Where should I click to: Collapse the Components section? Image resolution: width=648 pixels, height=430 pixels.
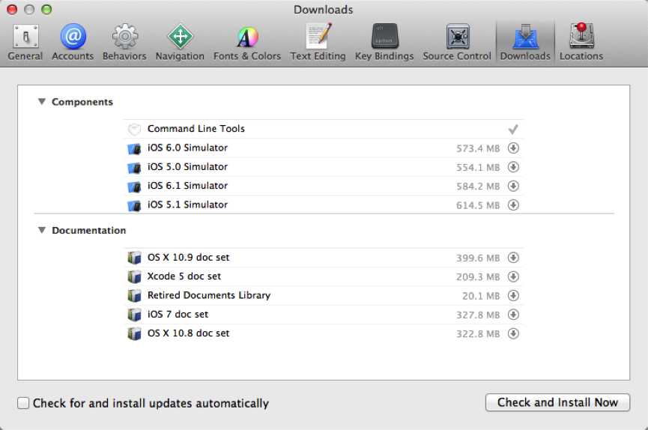(x=42, y=102)
